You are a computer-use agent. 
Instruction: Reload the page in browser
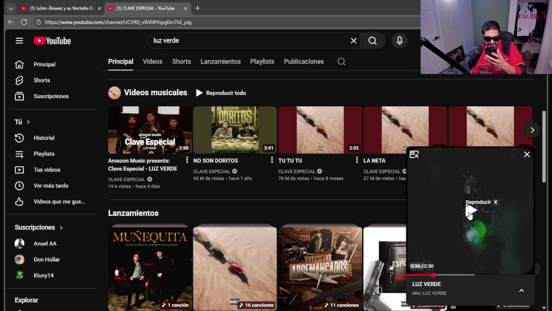pos(24,22)
